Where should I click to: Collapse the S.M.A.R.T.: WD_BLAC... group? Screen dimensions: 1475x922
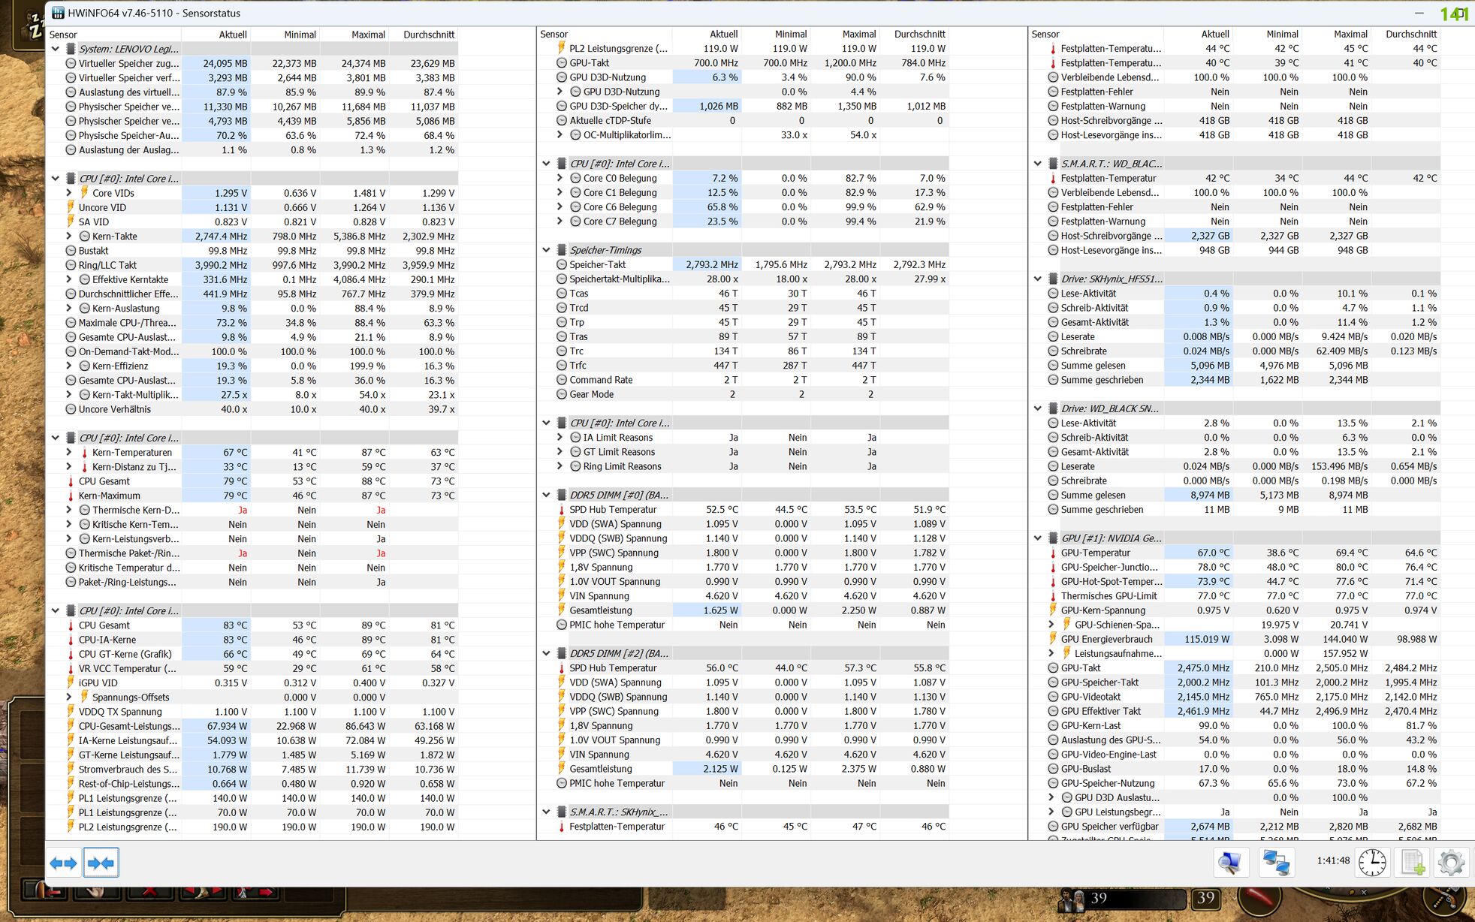click(1037, 164)
